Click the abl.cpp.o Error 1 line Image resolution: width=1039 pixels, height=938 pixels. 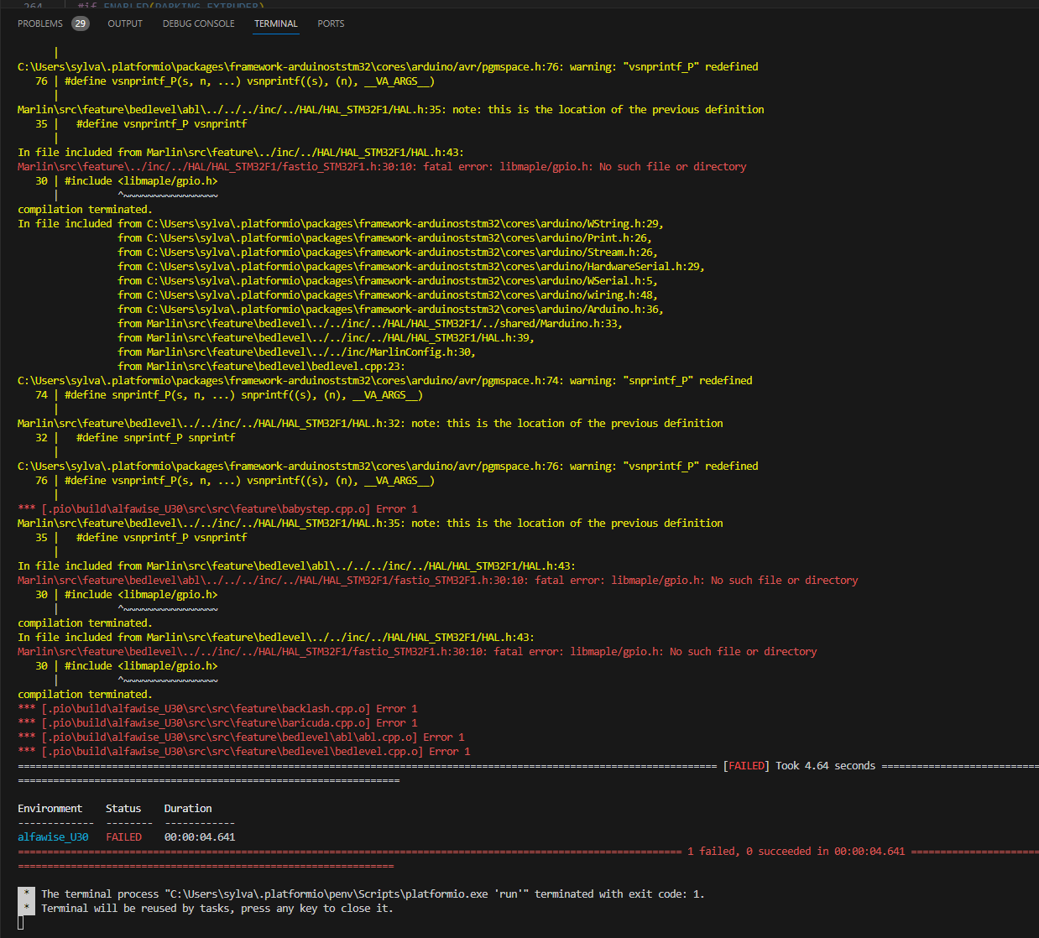(241, 737)
